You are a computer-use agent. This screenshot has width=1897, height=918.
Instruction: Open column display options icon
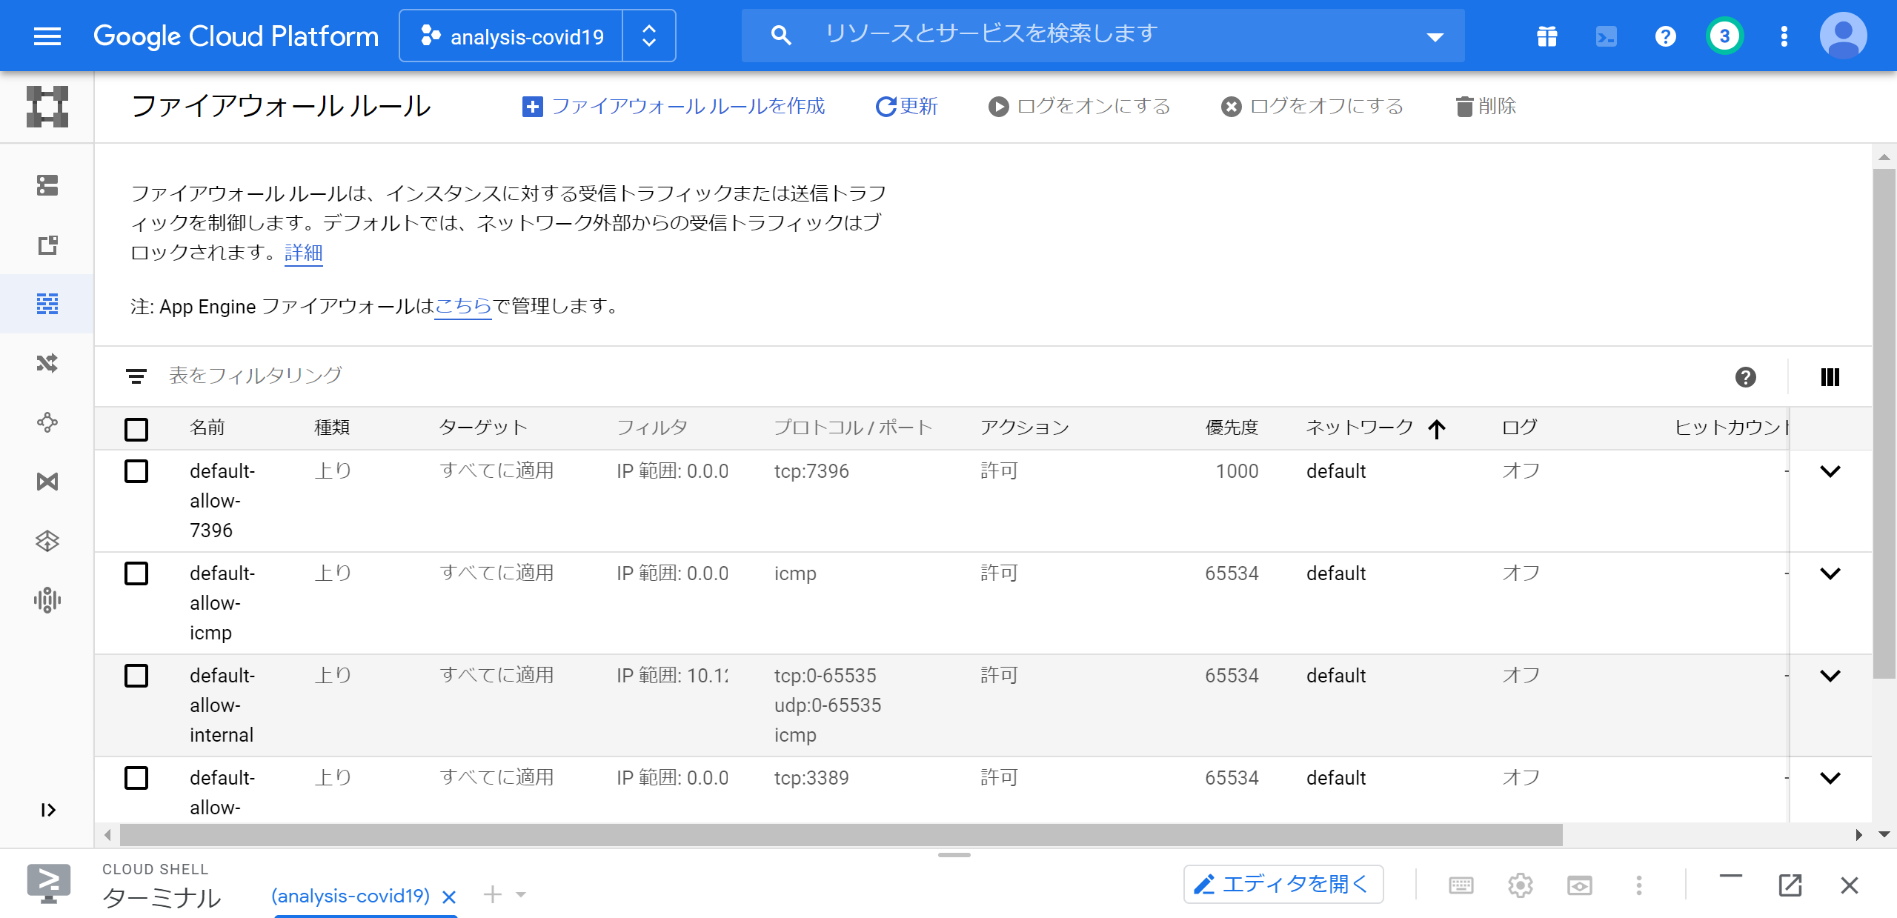1830,377
